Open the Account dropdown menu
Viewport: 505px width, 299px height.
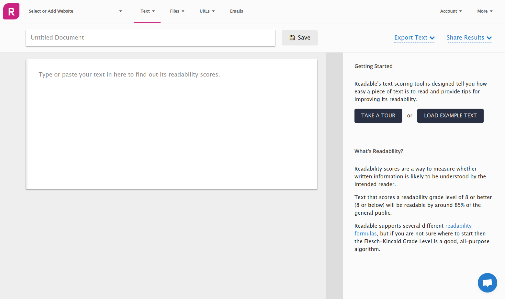click(451, 11)
